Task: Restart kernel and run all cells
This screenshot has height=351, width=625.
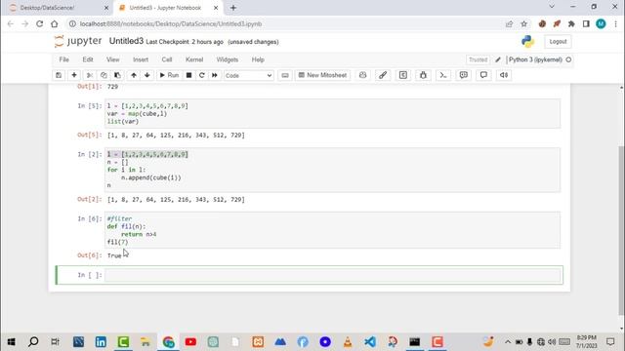Action: [x=215, y=75]
